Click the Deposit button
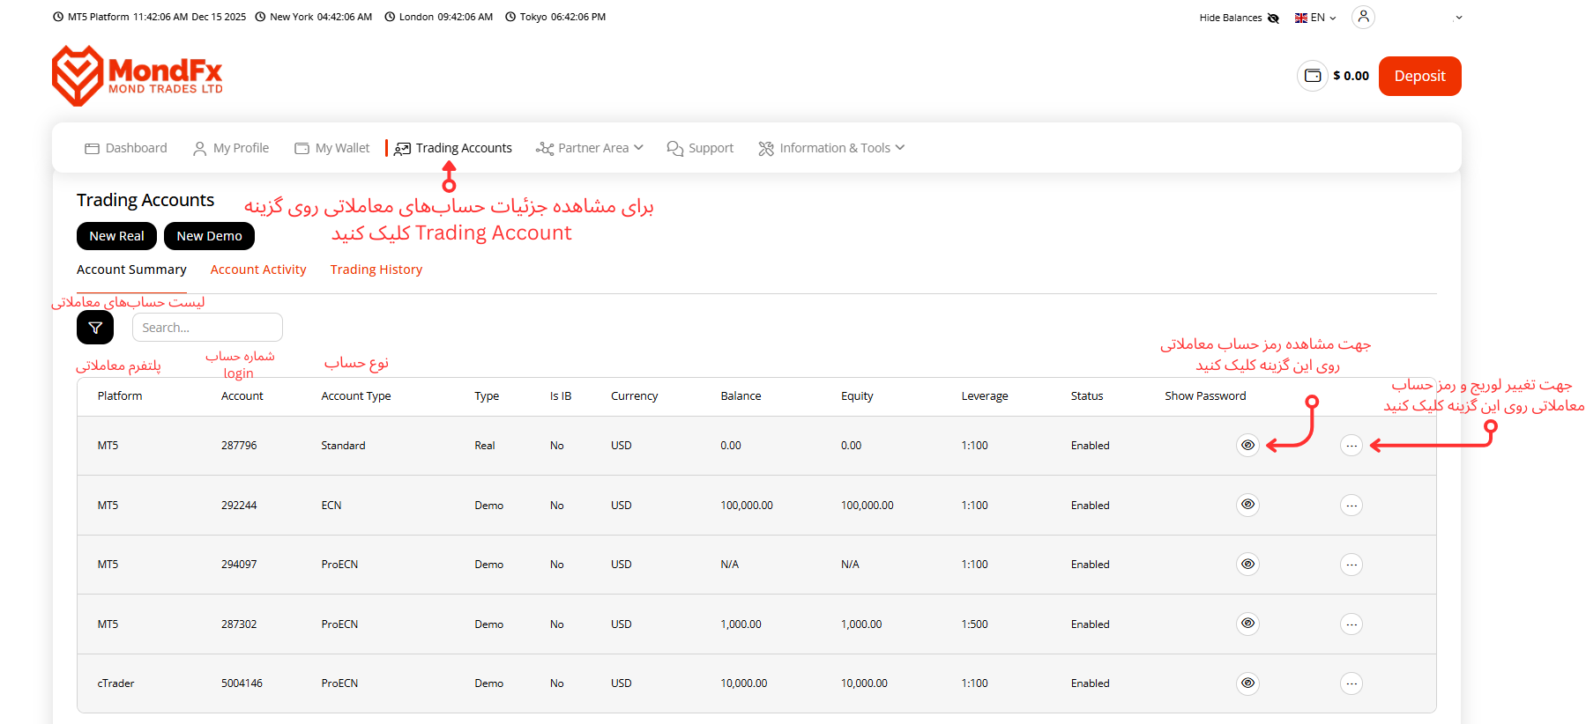 [x=1419, y=76]
